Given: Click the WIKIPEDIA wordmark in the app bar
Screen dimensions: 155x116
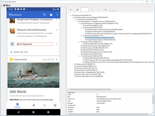Looking at the screenshot, I should (x=15, y=15).
